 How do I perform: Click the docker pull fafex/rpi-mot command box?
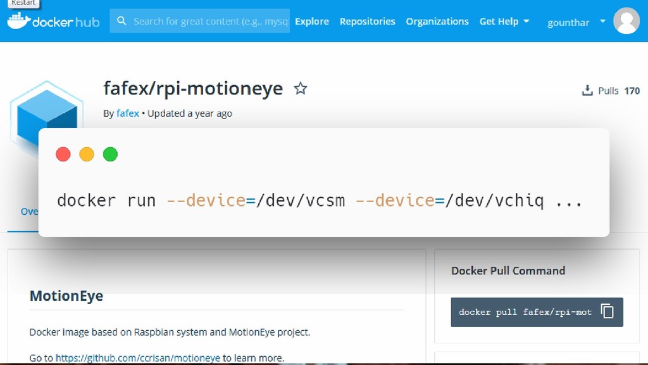537,312
